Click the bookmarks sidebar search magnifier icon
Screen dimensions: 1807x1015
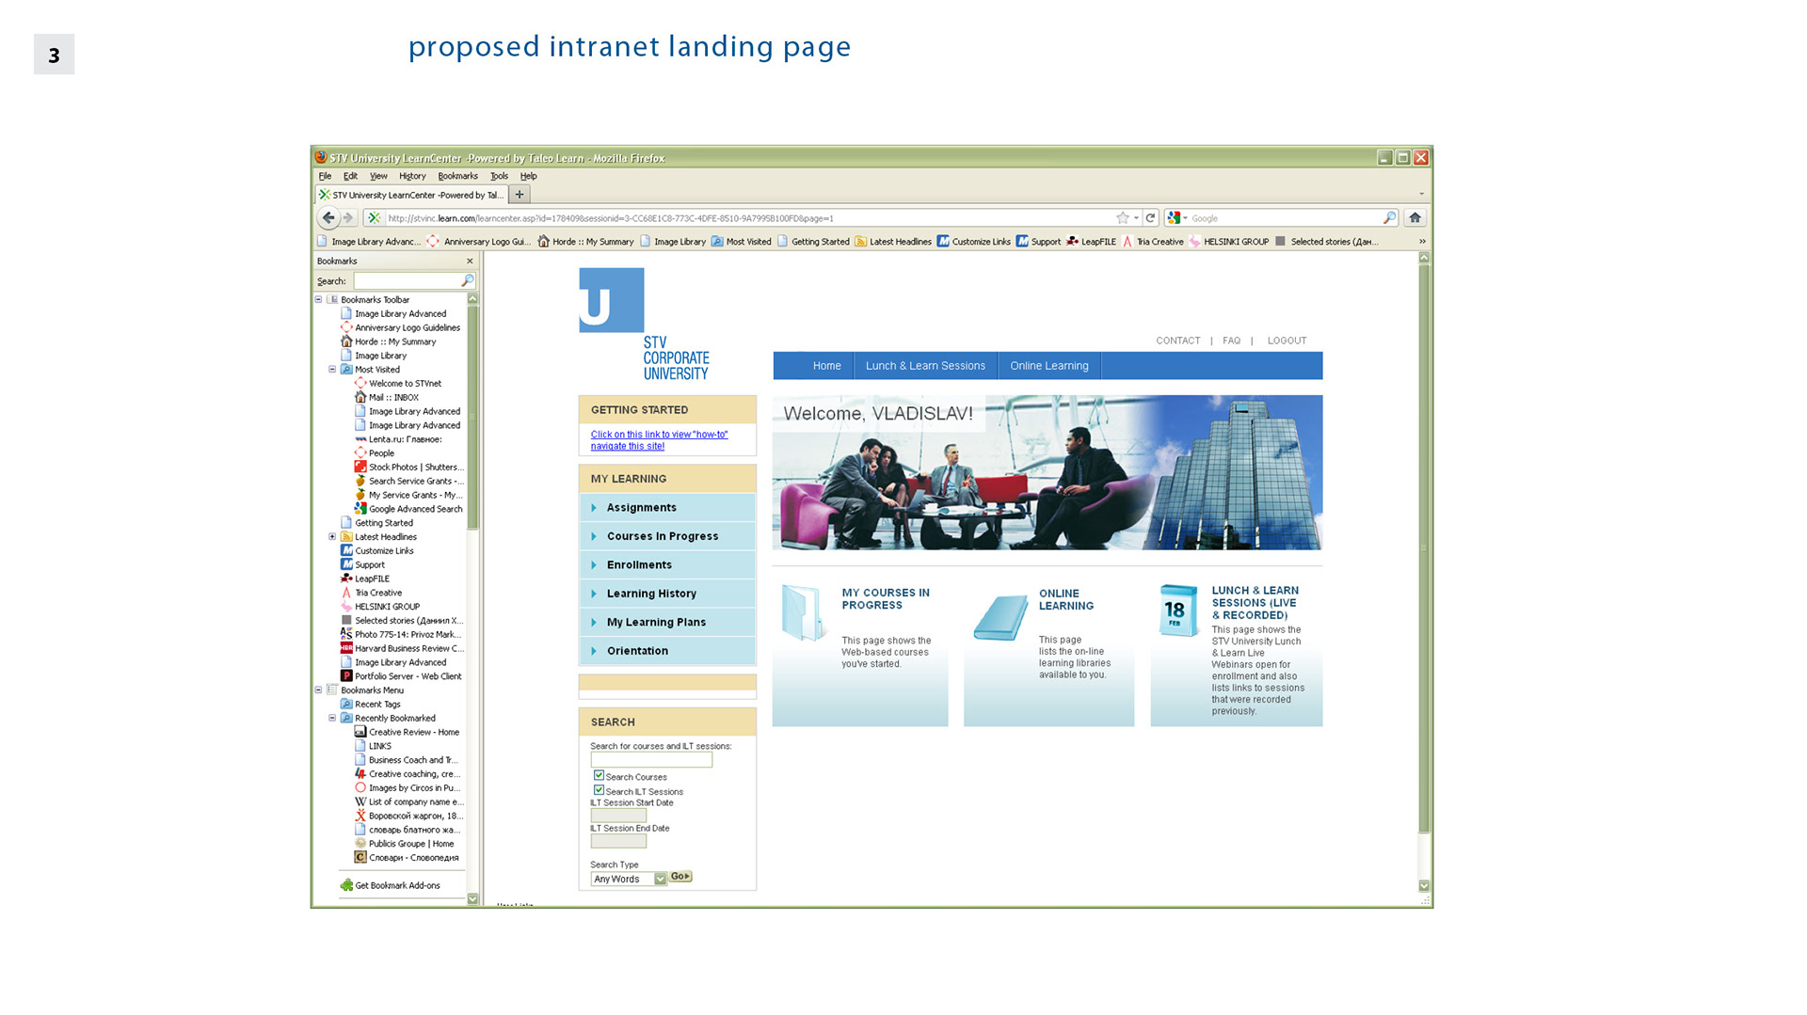point(467,280)
